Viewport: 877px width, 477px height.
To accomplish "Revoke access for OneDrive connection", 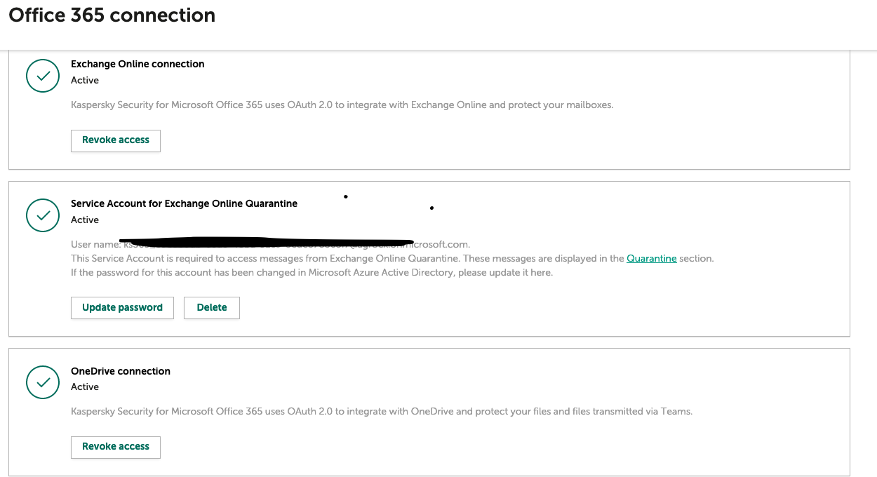I will click(116, 447).
